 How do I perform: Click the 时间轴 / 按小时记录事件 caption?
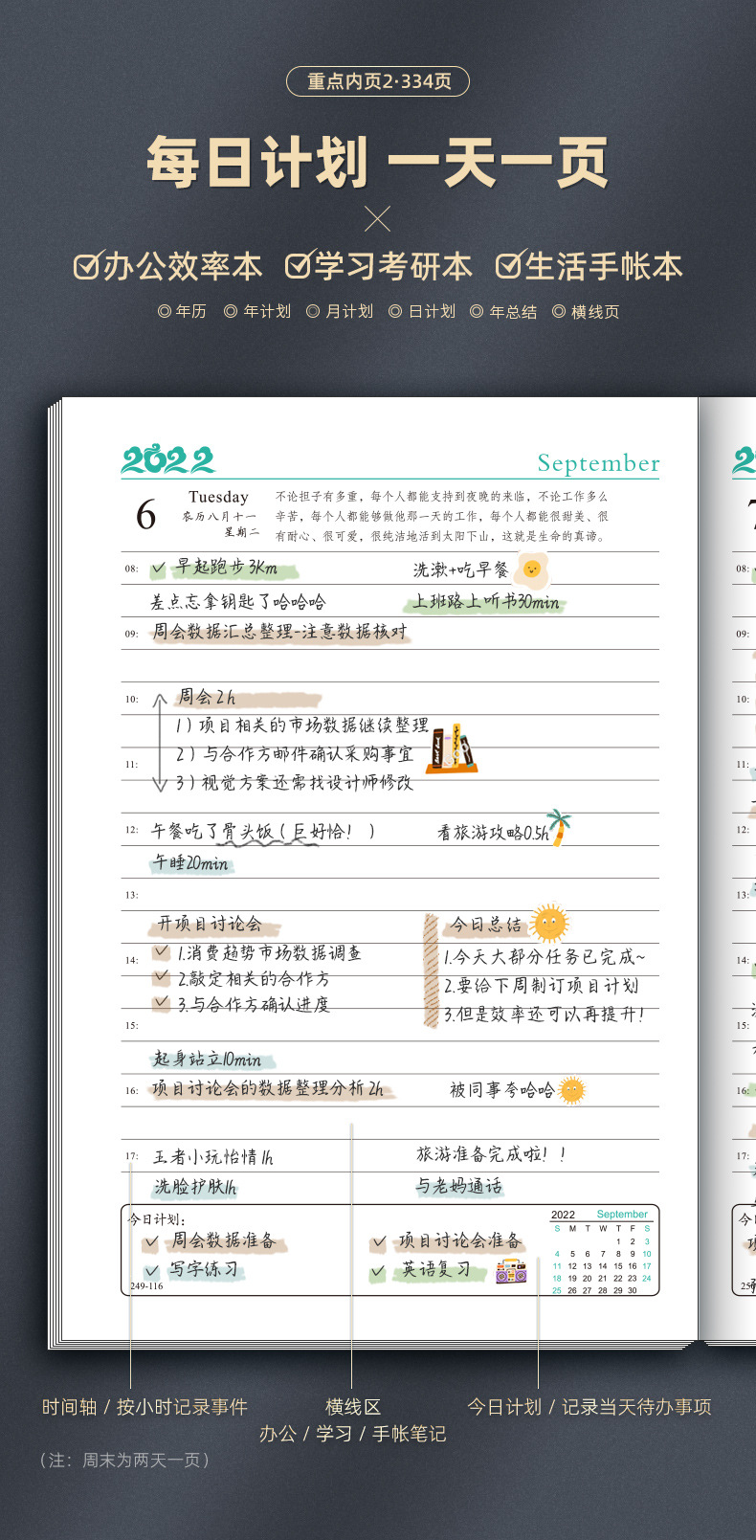point(145,1406)
